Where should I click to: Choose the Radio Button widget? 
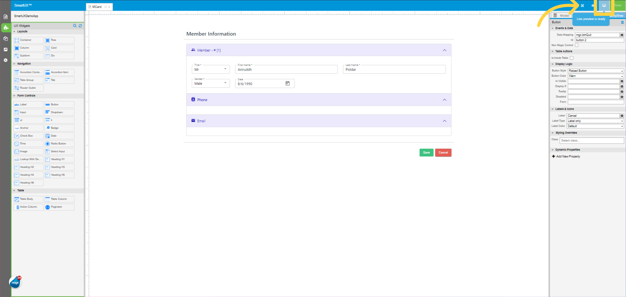[59, 144]
